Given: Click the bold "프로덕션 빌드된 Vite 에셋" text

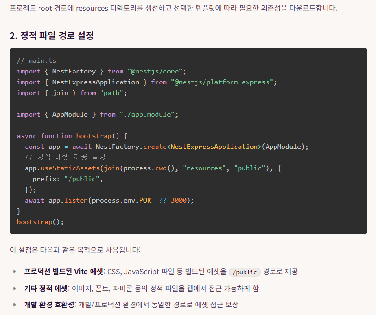Looking at the screenshot, I should coord(64,272).
